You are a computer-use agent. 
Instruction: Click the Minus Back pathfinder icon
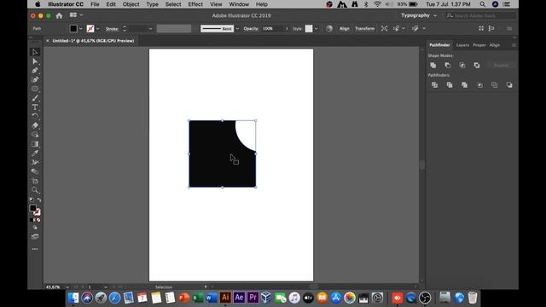click(x=509, y=85)
